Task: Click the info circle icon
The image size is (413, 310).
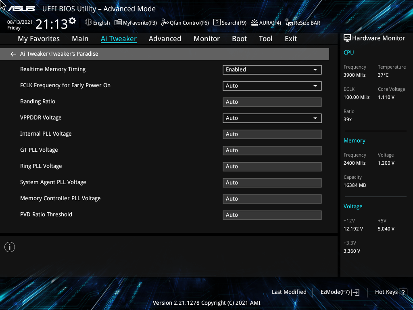Action: click(x=10, y=247)
